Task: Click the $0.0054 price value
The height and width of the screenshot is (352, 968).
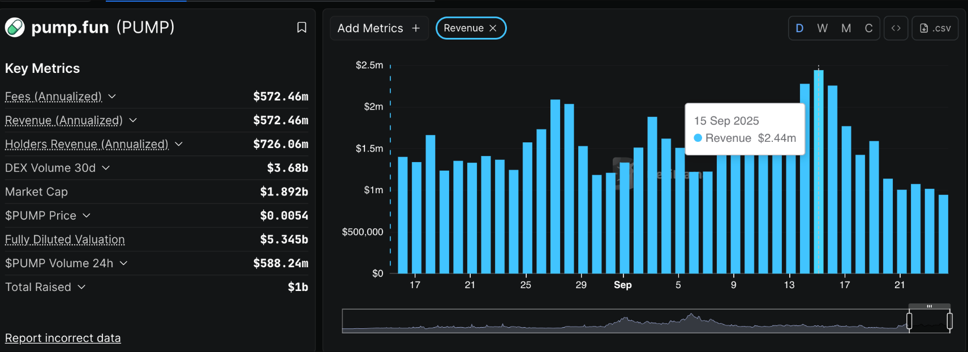Action: (x=284, y=215)
